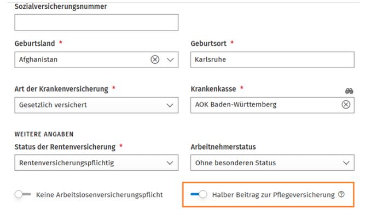The width and height of the screenshot is (371, 222).
Task: Expand the Geburtsland dropdown arrow
Action: pos(170,59)
